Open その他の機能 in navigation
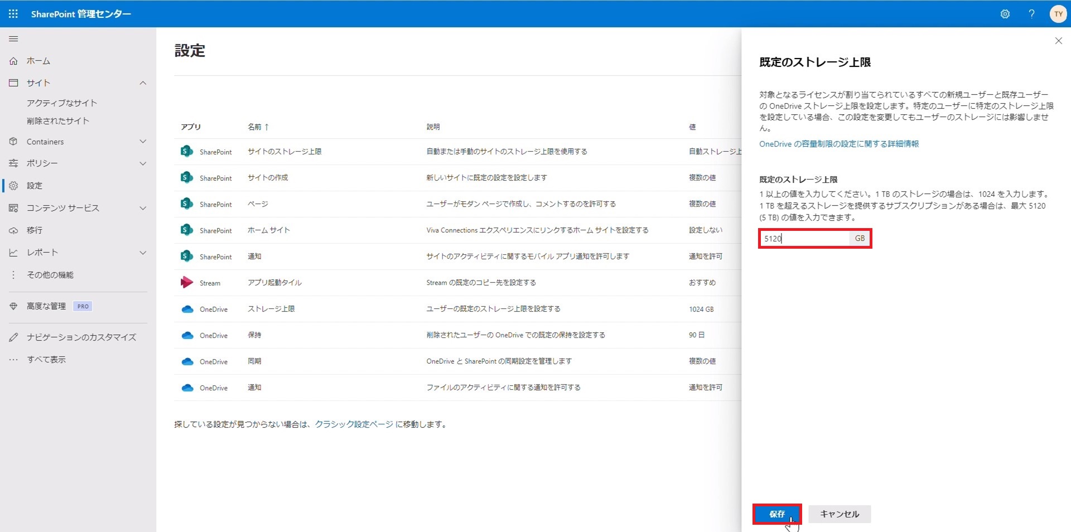This screenshot has height=532, width=1071. pos(50,275)
